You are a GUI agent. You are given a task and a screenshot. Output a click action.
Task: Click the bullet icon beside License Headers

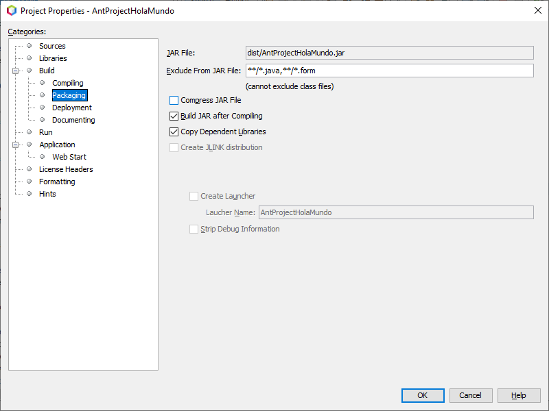click(30, 169)
